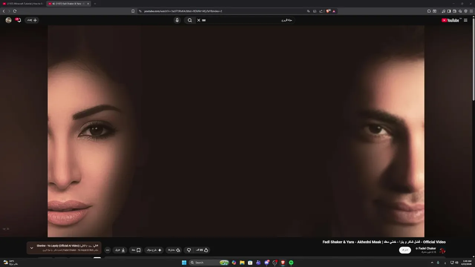The height and width of the screenshot is (267, 475).
Task: Switch to the Minecraft Tutorial tab
Action: [x=22, y=4]
